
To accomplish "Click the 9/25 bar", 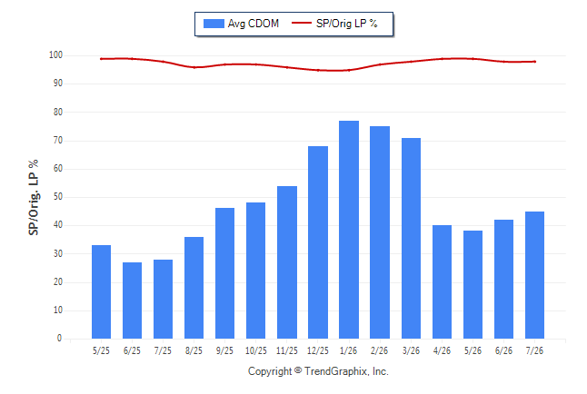I will point(225,273).
